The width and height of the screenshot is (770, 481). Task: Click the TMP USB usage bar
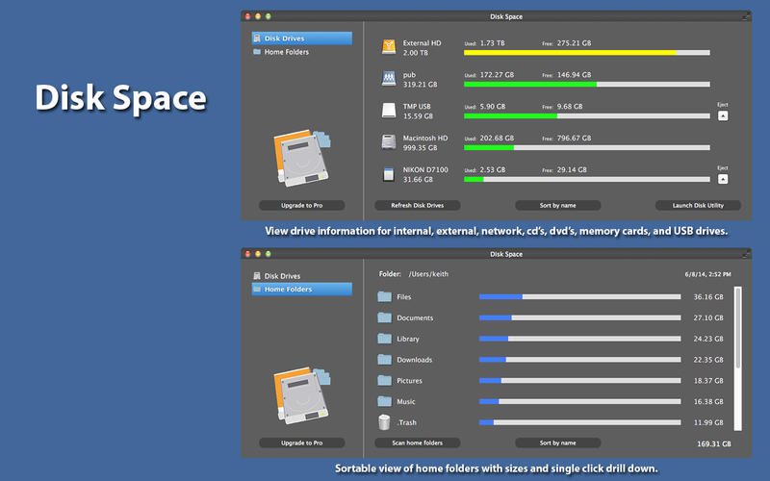pyautogui.click(x=587, y=116)
